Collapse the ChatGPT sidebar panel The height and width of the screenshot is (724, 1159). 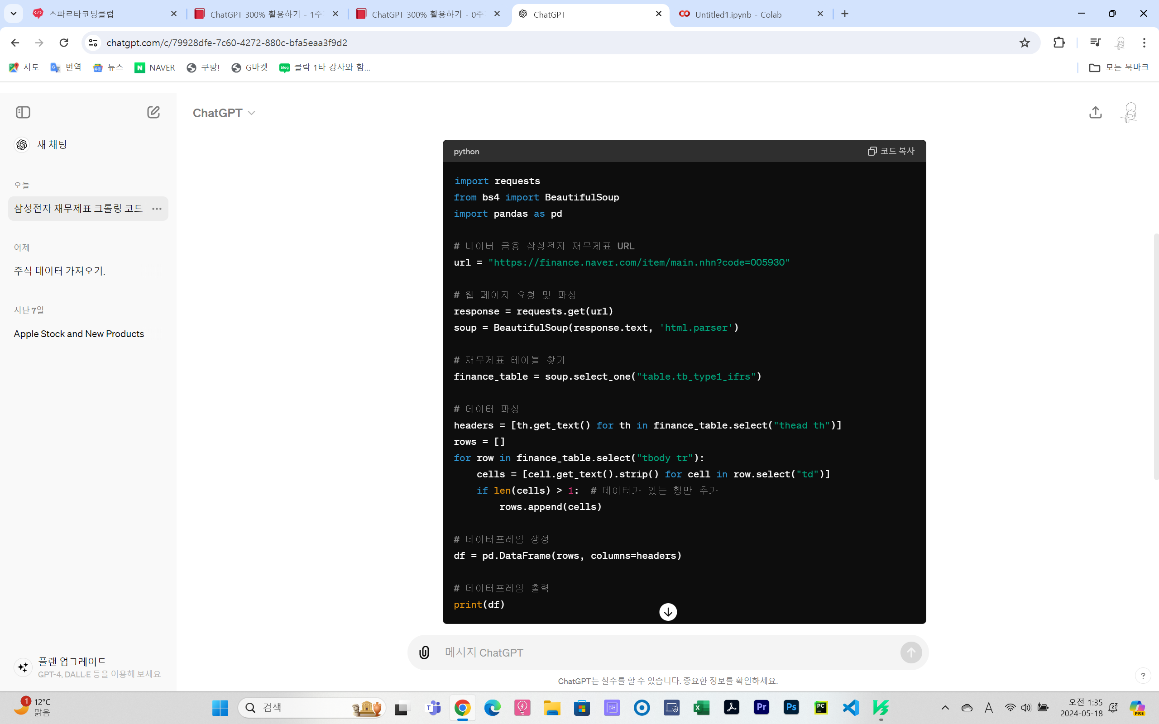(x=23, y=113)
